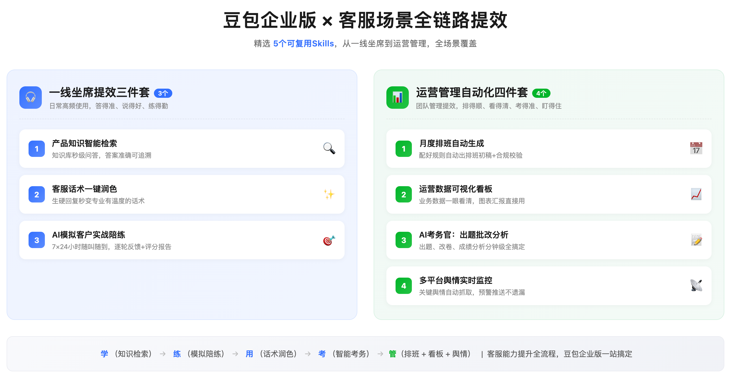
Task: Click the blue headphone icon
Action: (x=31, y=97)
